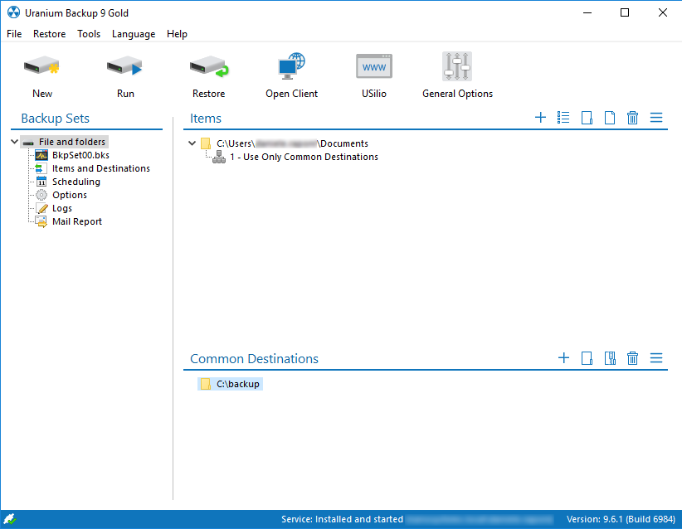Open General Options sliders icon
Image resolution: width=682 pixels, height=529 pixels.
[457, 68]
